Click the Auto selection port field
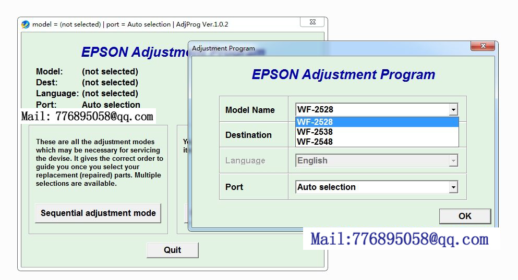This screenshot has width=518, height=280. [x=377, y=187]
